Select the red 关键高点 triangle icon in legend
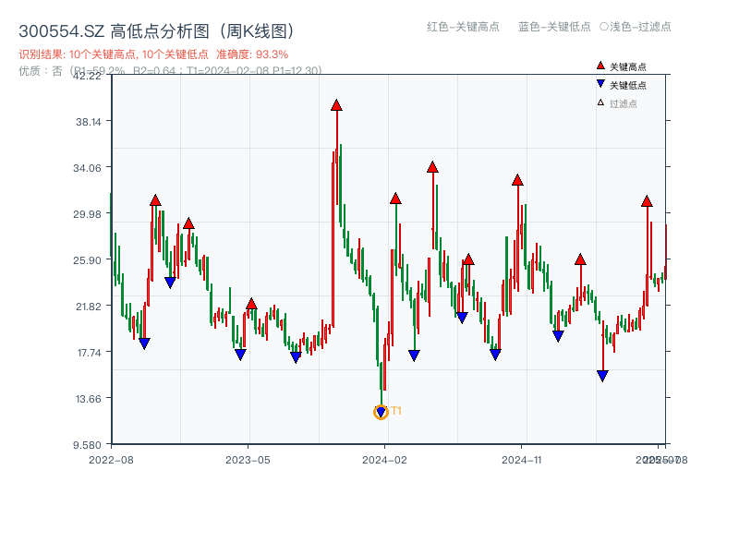739x554 pixels. (600, 65)
